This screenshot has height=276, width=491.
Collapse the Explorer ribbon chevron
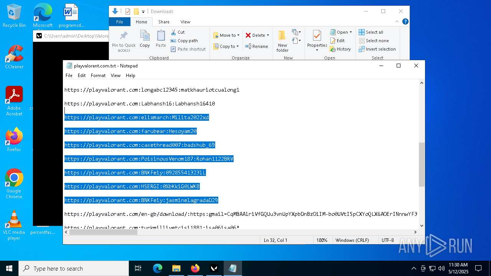[397, 22]
